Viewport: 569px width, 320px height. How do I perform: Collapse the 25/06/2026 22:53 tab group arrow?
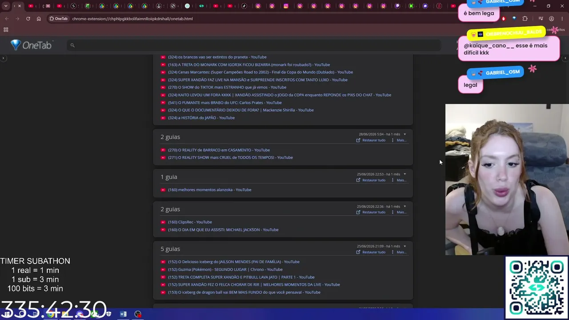click(405, 174)
